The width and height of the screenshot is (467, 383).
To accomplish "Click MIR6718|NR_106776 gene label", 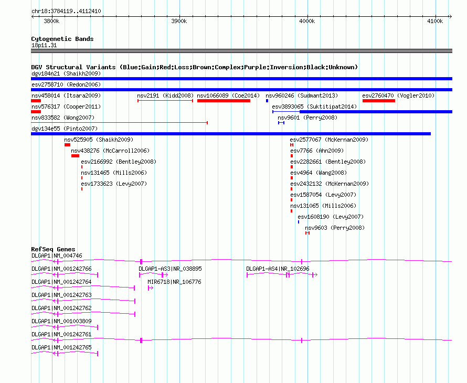I will click(174, 282).
